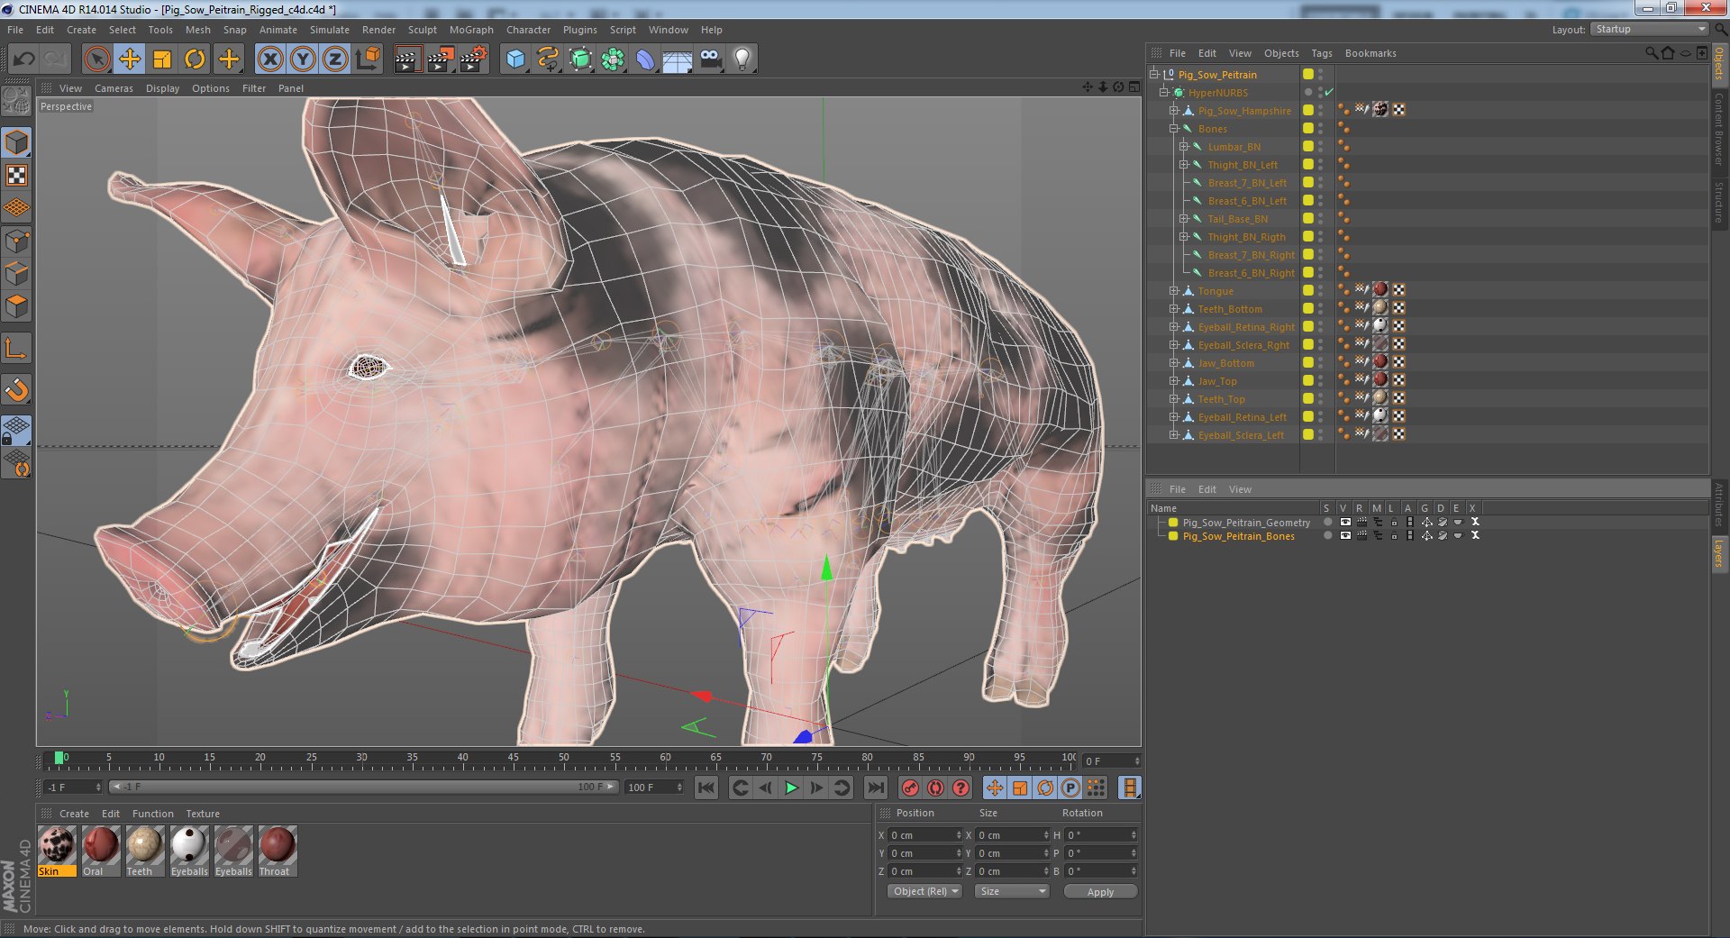Click Record Active Objects keyframe button

[x=910, y=788]
